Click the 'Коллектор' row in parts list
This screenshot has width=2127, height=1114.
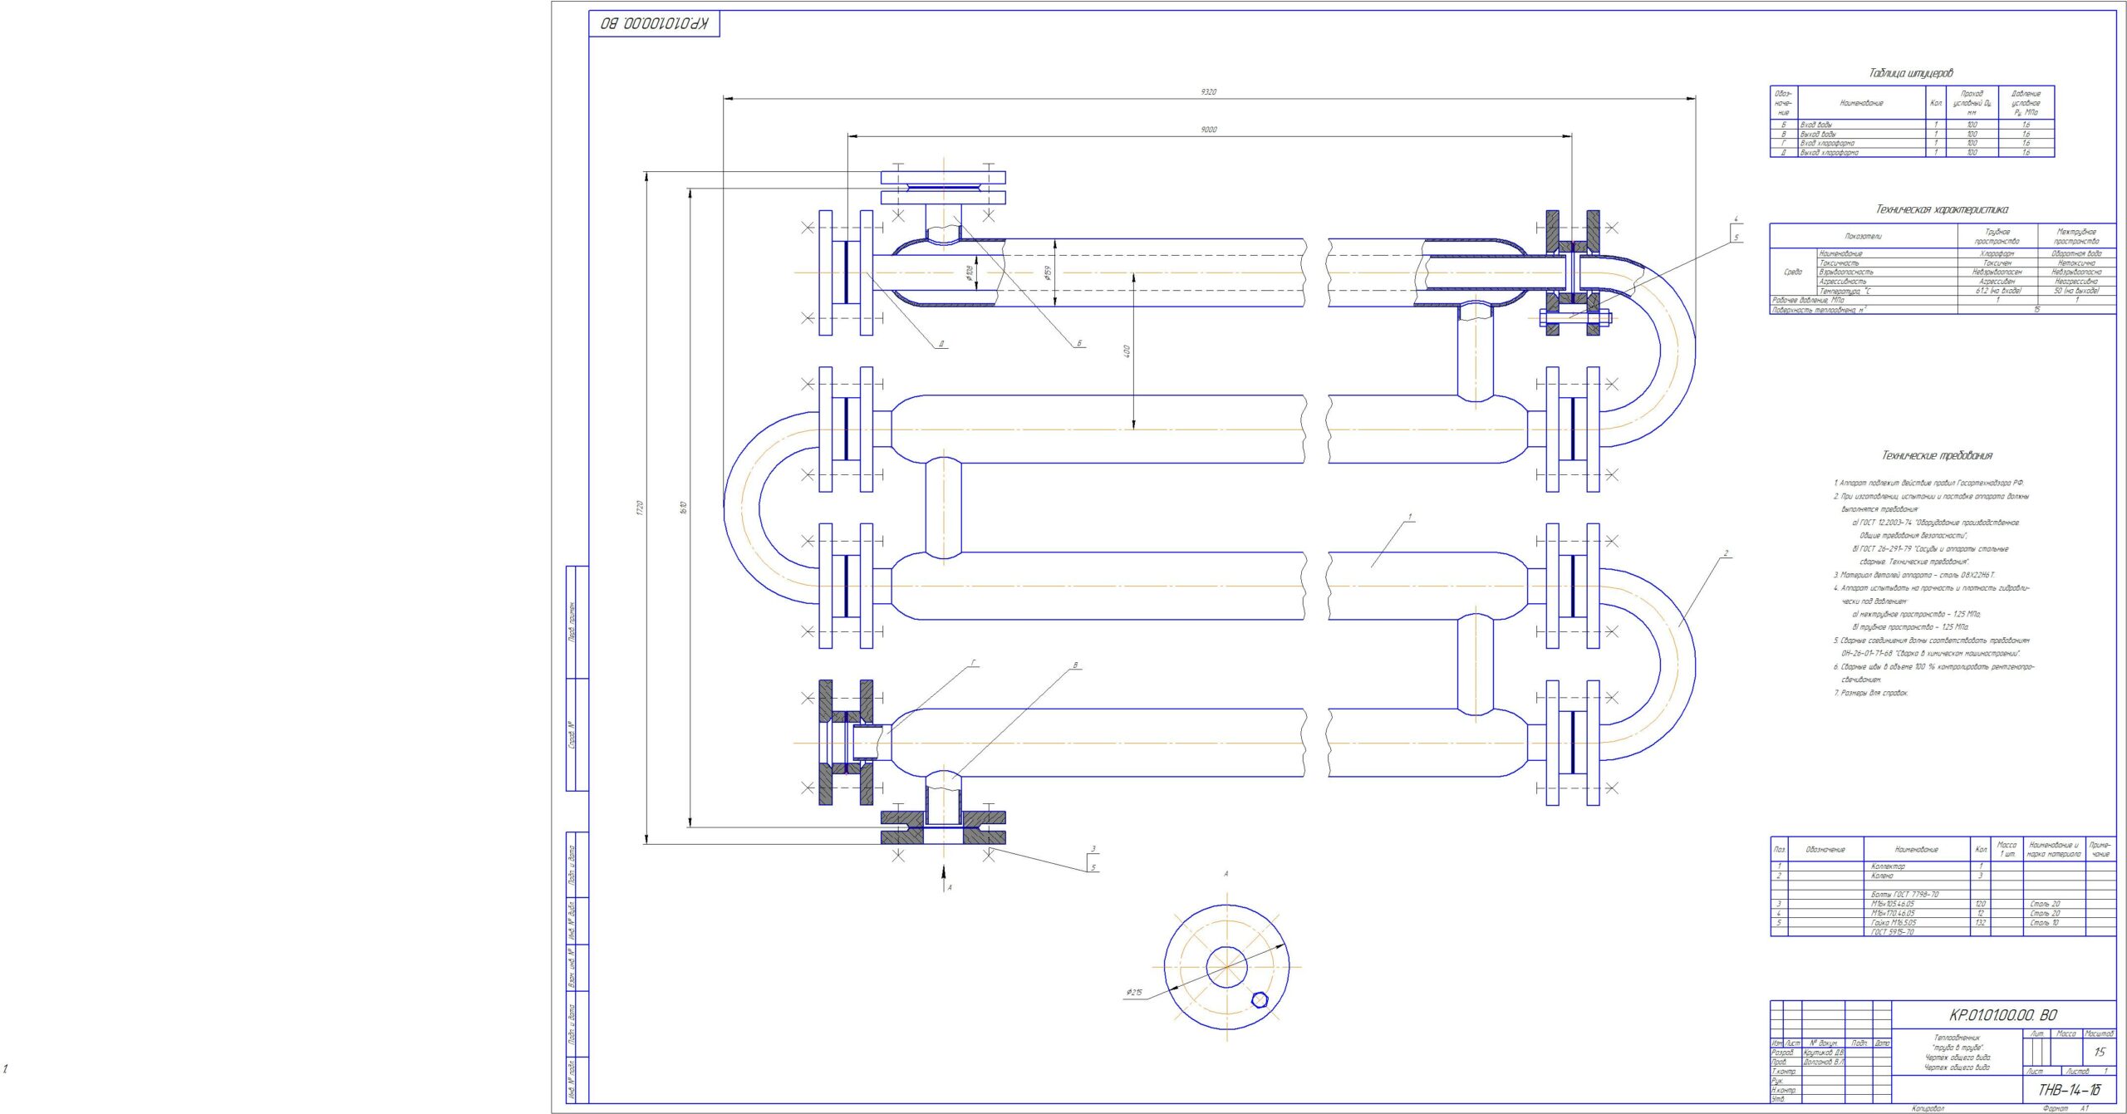click(1943, 866)
